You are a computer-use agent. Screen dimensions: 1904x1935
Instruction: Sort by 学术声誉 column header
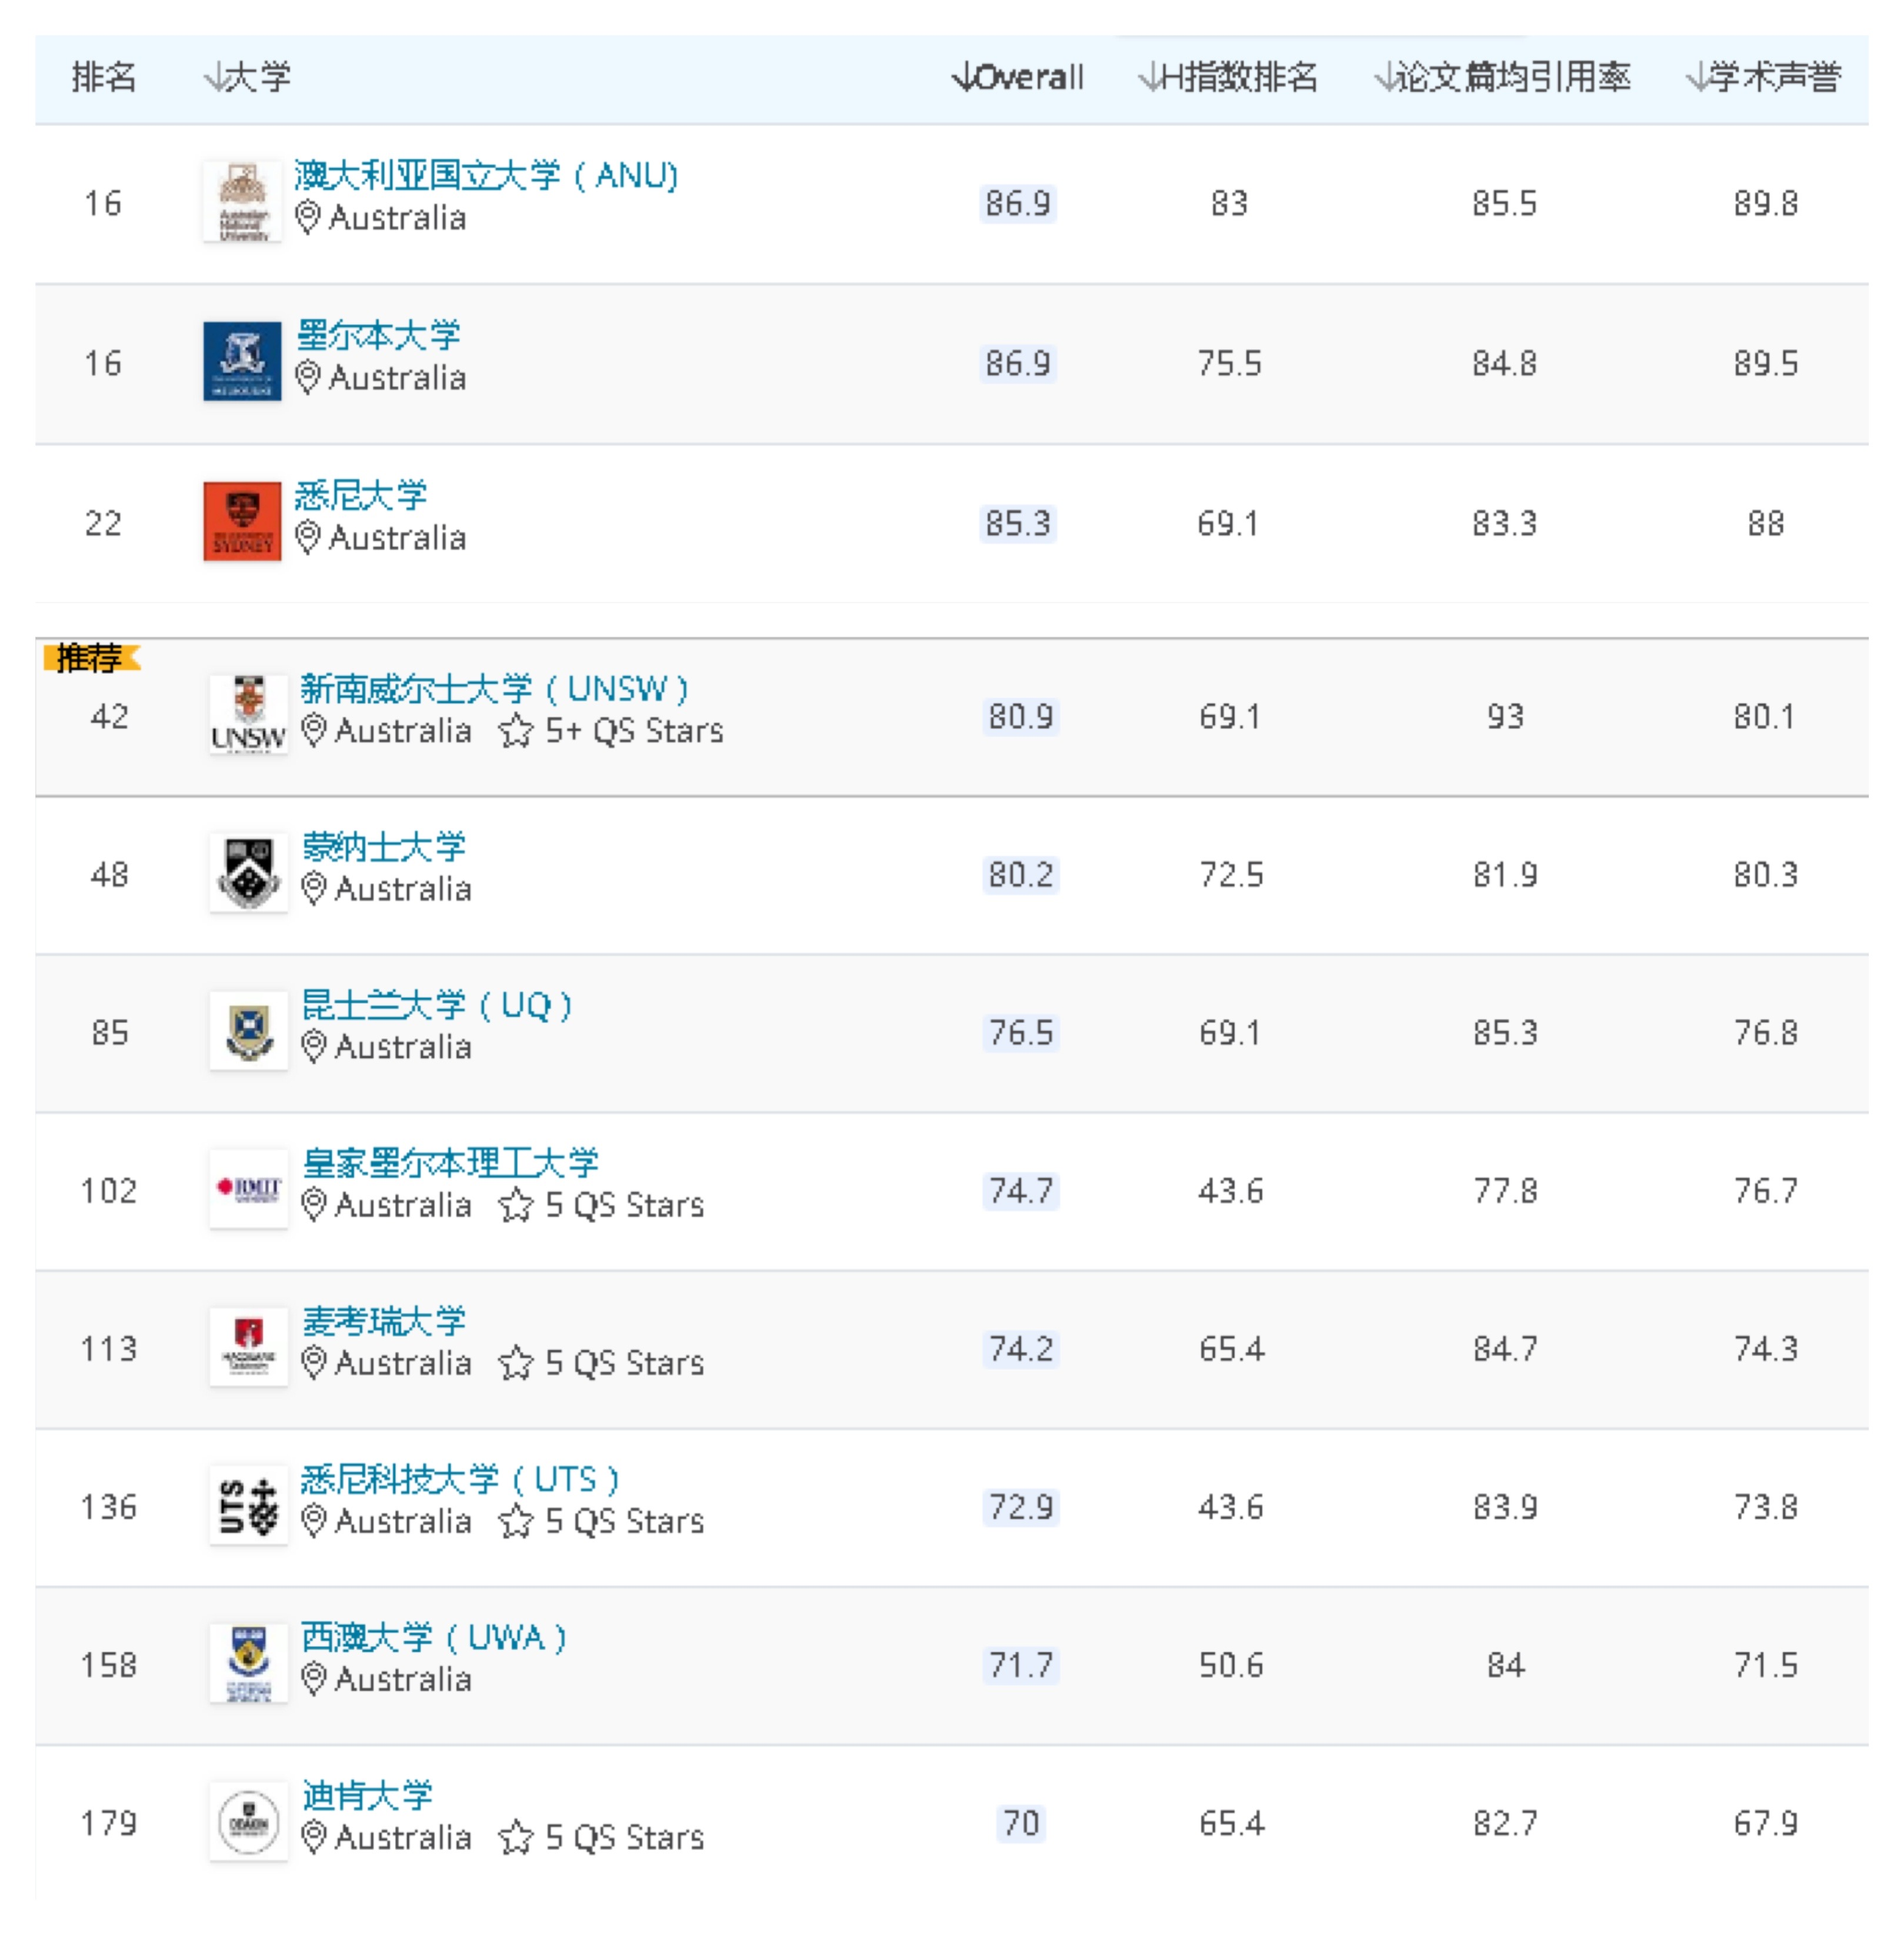(1763, 77)
